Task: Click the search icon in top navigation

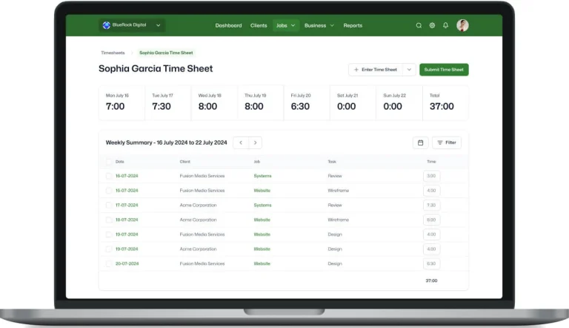Action: tap(419, 25)
